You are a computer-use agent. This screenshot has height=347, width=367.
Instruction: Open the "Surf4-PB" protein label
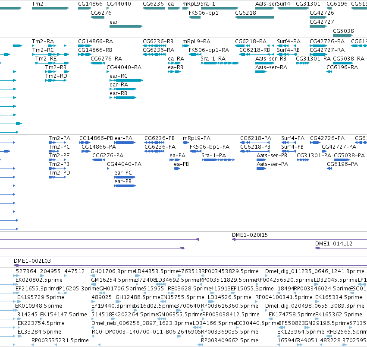(292, 147)
